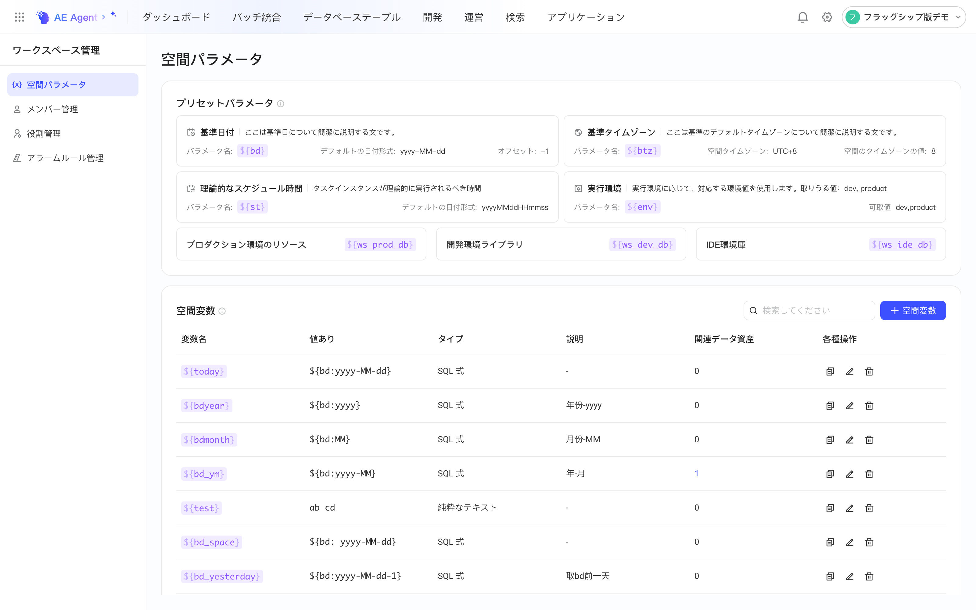Edit the ${today} variable
The image size is (976, 610).
849,371
